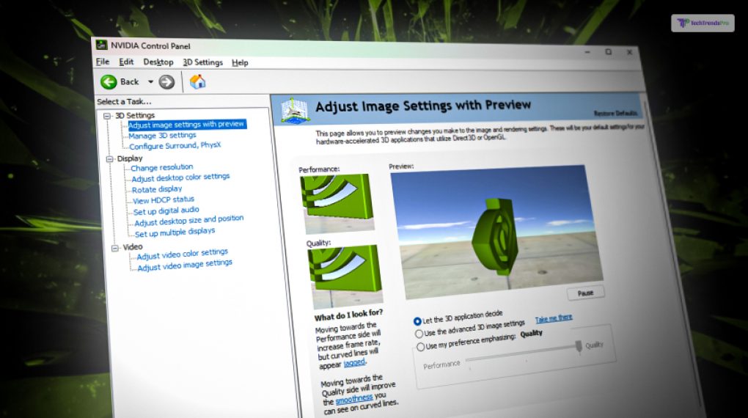Click the Performance sample thumbnail
This screenshot has height=418, width=748.
(x=337, y=203)
